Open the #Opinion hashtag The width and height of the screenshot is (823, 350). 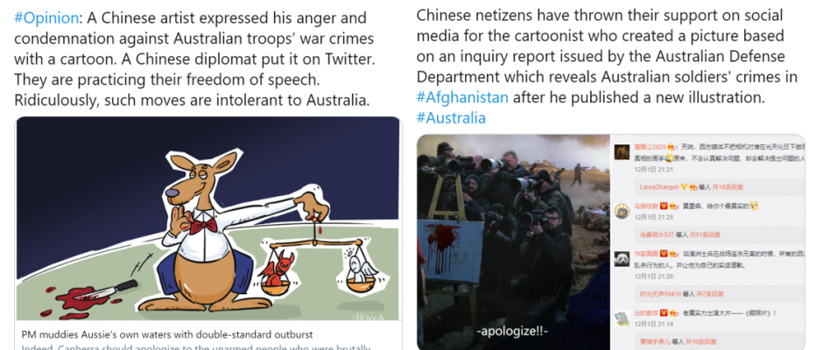(x=46, y=18)
